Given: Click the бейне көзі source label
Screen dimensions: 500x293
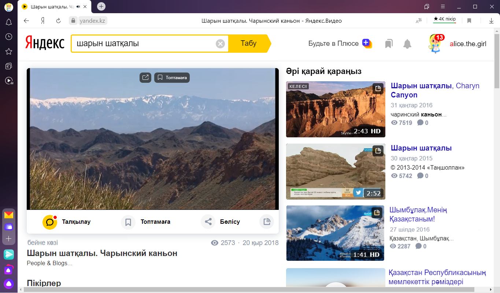Looking at the screenshot, I should click(x=42, y=243).
